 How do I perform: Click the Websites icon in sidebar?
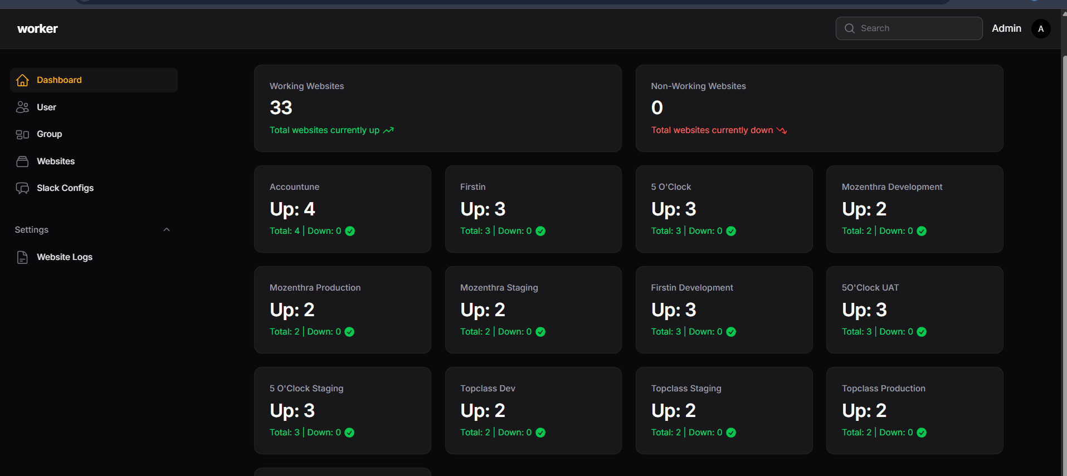click(x=22, y=161)
